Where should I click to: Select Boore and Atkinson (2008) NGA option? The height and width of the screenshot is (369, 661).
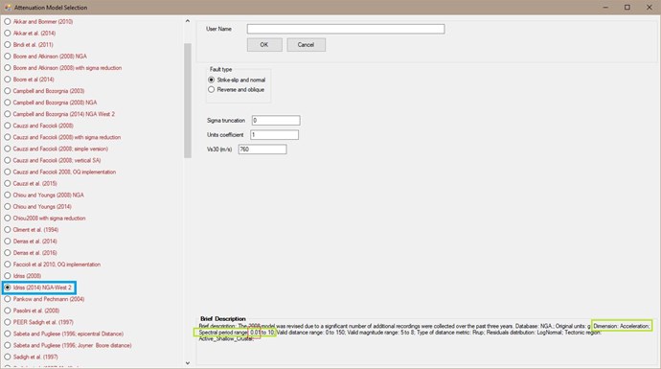click(x=46, y=57)
